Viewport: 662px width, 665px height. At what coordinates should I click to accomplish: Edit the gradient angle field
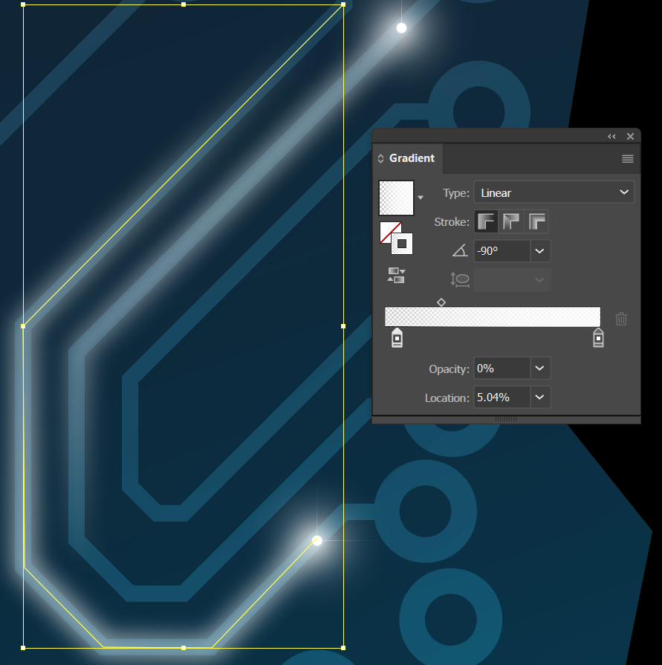click(502, 250)
